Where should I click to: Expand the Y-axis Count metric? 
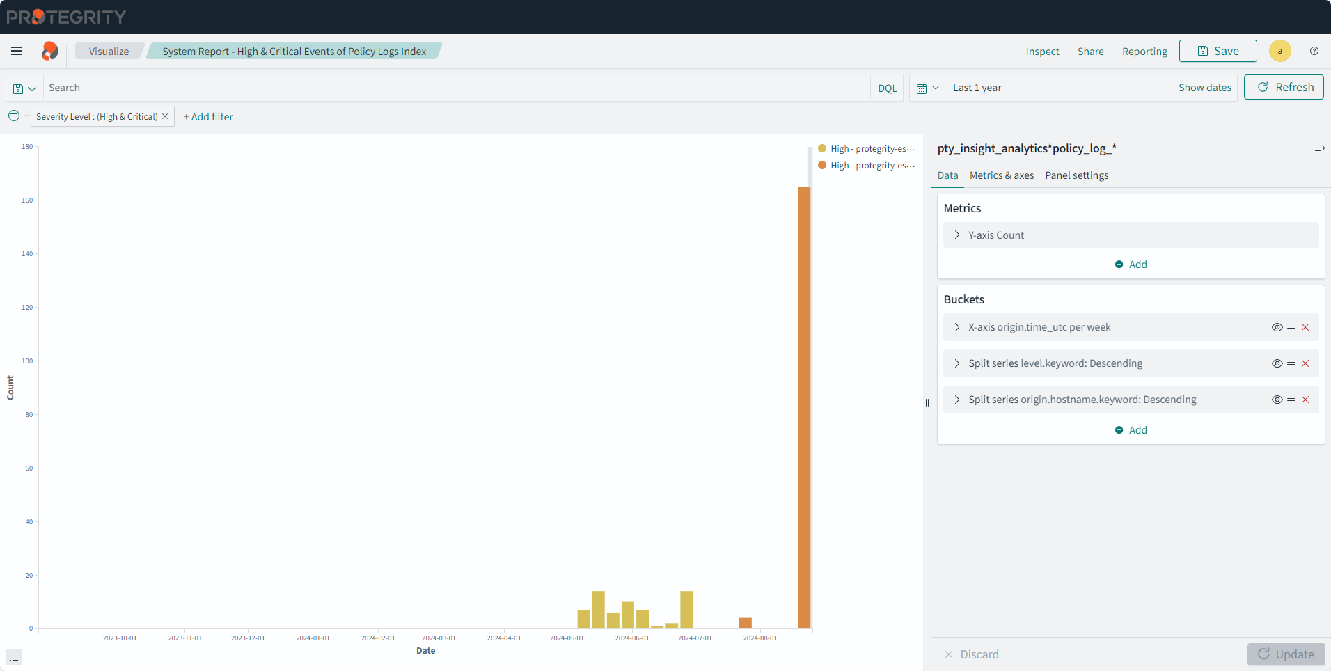pos(957,235)
